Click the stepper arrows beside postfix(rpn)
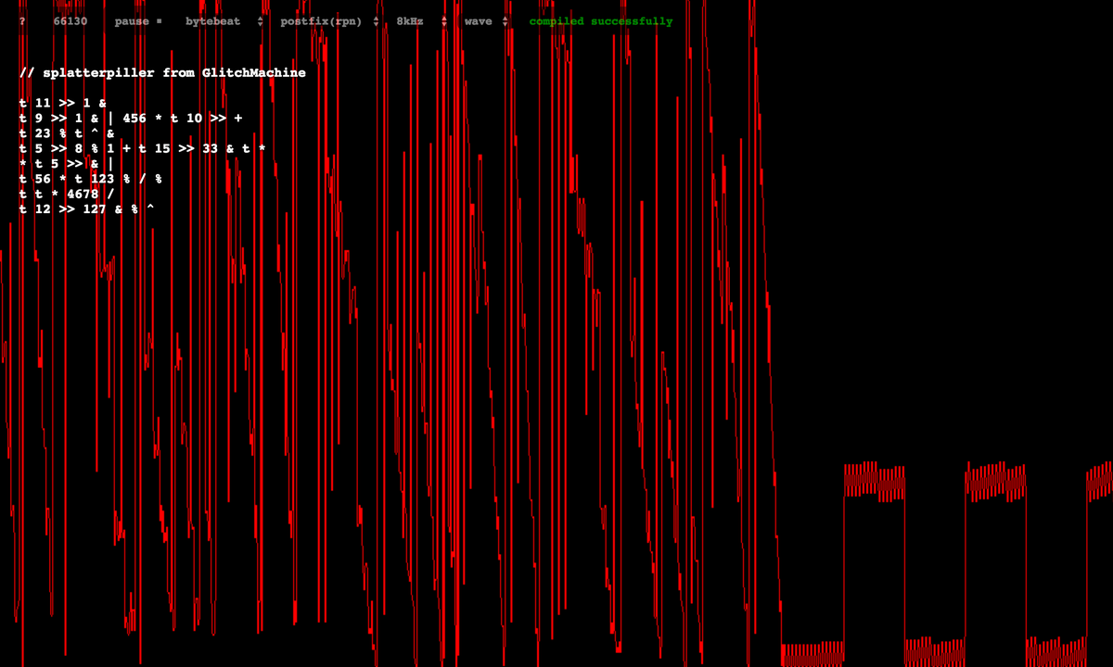Viewport: 1113px width, 667px height. click(375, 20)
